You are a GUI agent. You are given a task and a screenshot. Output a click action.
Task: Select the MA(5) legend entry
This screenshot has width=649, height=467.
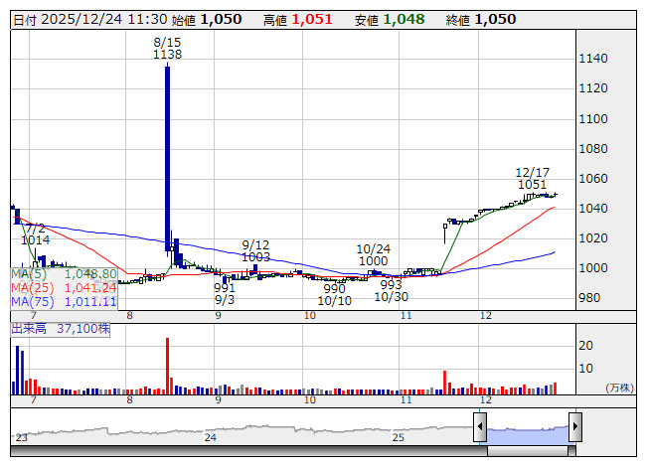pyautogui.click(x=65, y=273)
